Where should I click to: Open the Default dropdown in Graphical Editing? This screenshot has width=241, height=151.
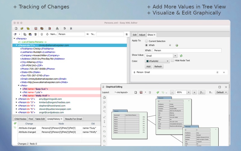pos(222,92)
